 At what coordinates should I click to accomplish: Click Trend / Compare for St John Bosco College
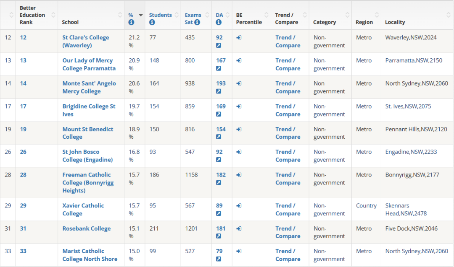tap(288, 156)
